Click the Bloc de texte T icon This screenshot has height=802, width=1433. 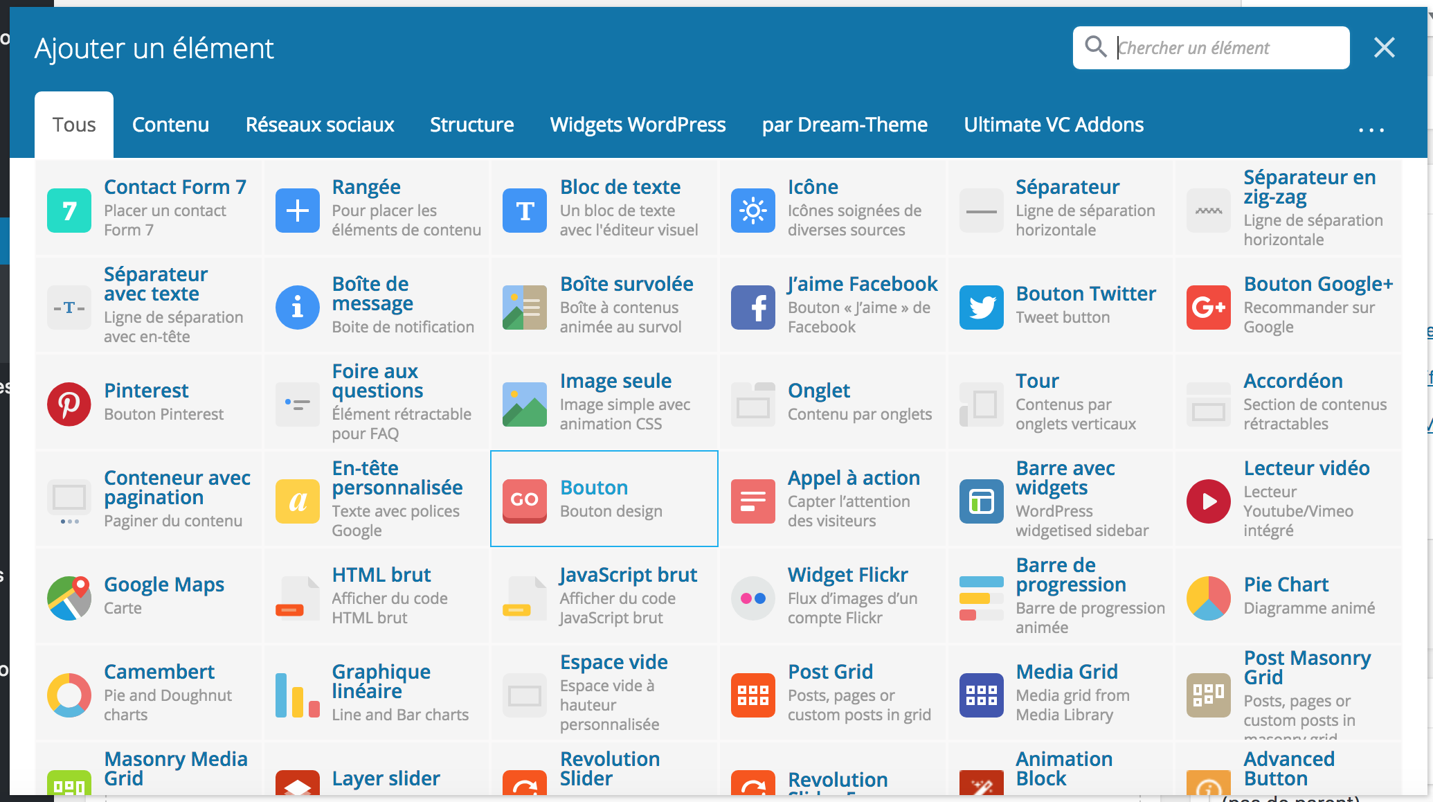pos(525,211)
